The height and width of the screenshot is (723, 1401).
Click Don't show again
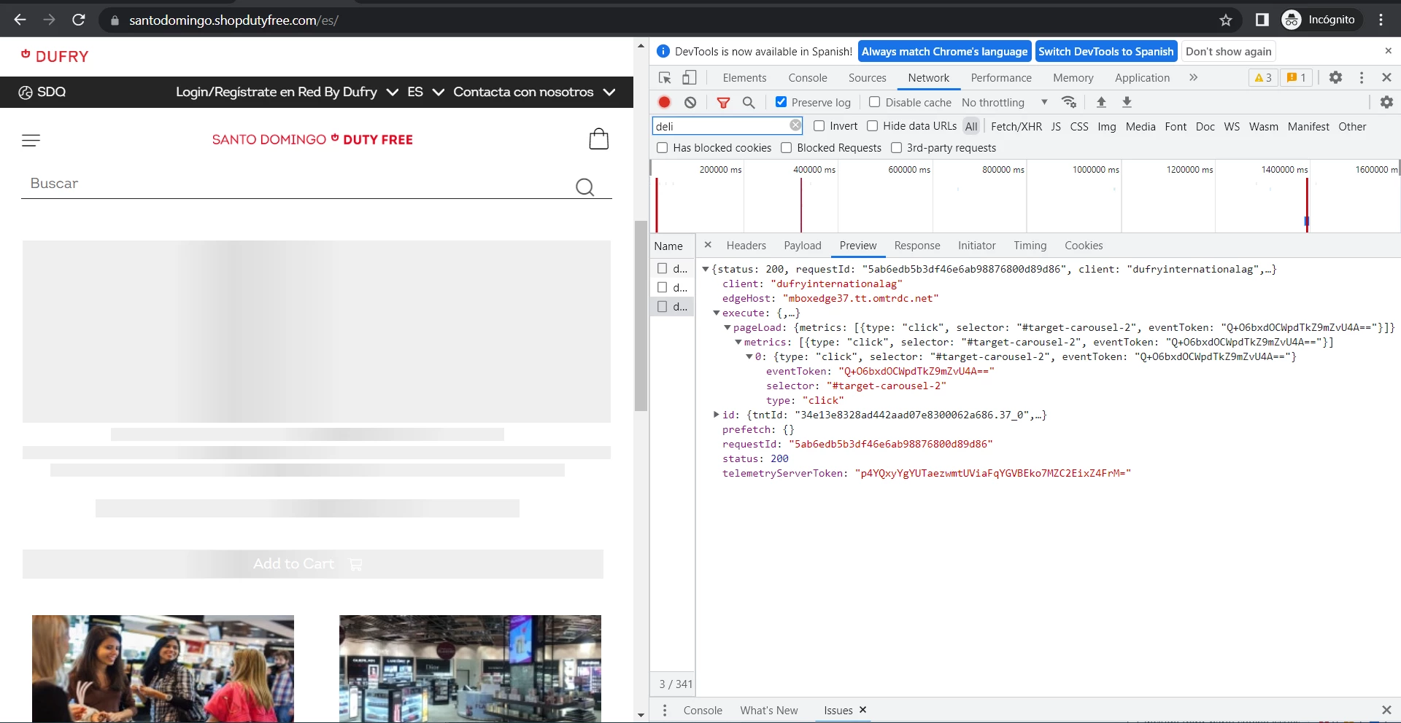tap(1228, 51)
